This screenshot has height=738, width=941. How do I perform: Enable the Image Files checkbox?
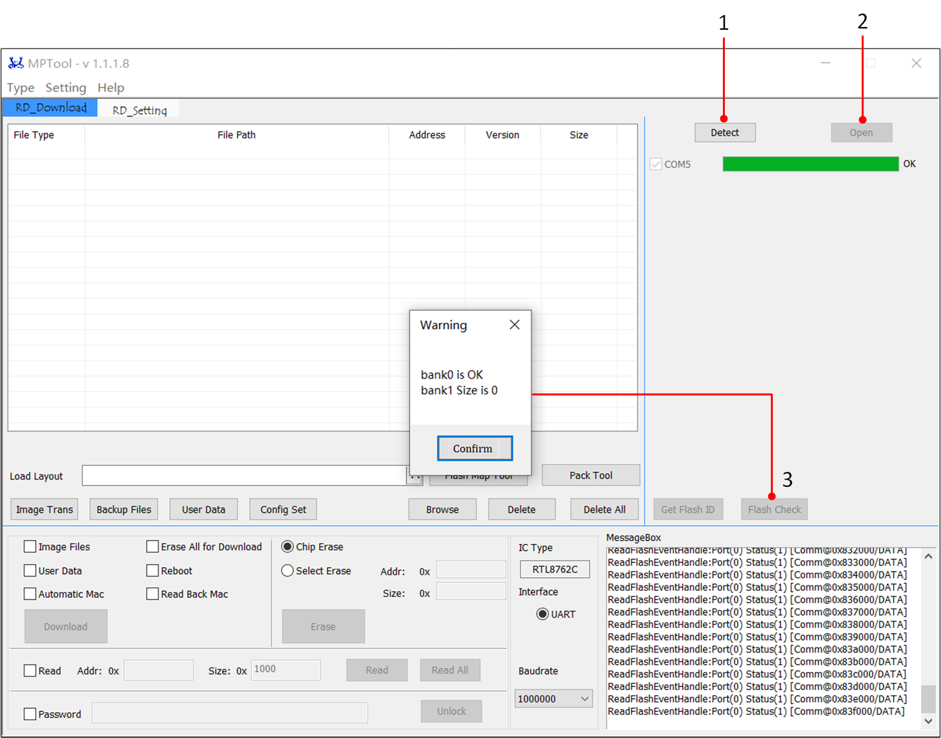30,546
